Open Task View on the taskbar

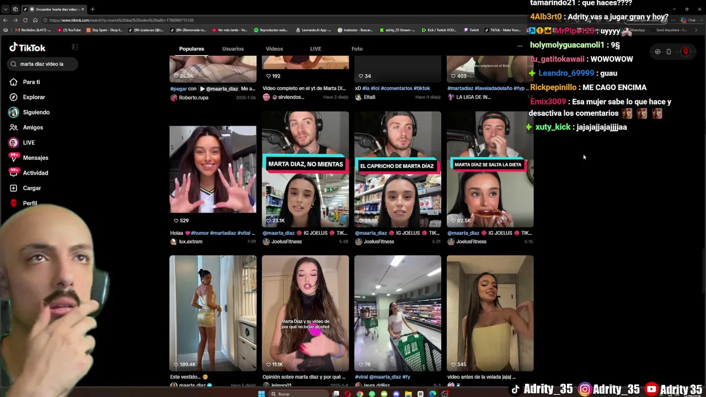pos(335,394)
